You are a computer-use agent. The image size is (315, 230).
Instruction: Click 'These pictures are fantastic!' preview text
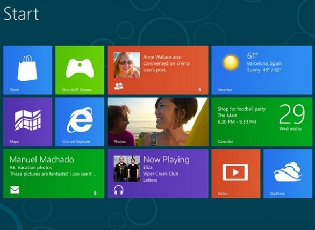tap(53, 174)
